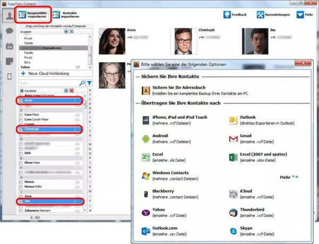319x244 pixels.
Task: Close the export options dialog
Action: (303, 63)
